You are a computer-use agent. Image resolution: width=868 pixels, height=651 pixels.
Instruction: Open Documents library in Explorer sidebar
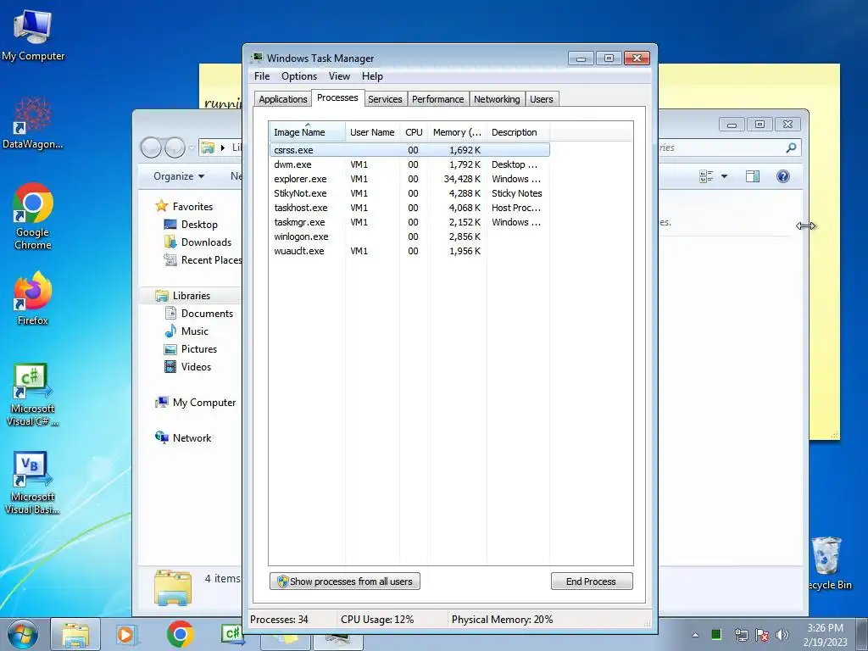(199, 314)
